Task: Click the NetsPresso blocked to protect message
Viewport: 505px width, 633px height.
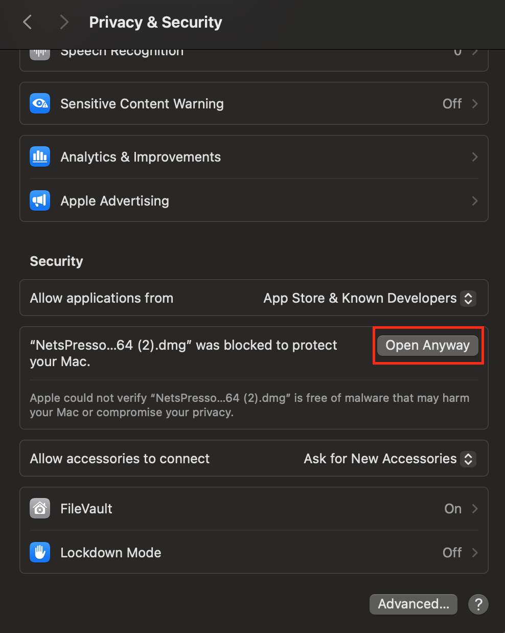Action: point(183,353)
